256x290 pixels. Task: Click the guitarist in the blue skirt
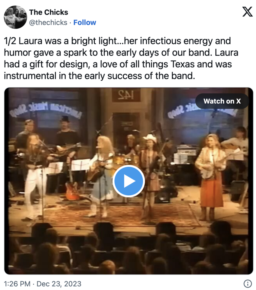[x=101, y=173]
